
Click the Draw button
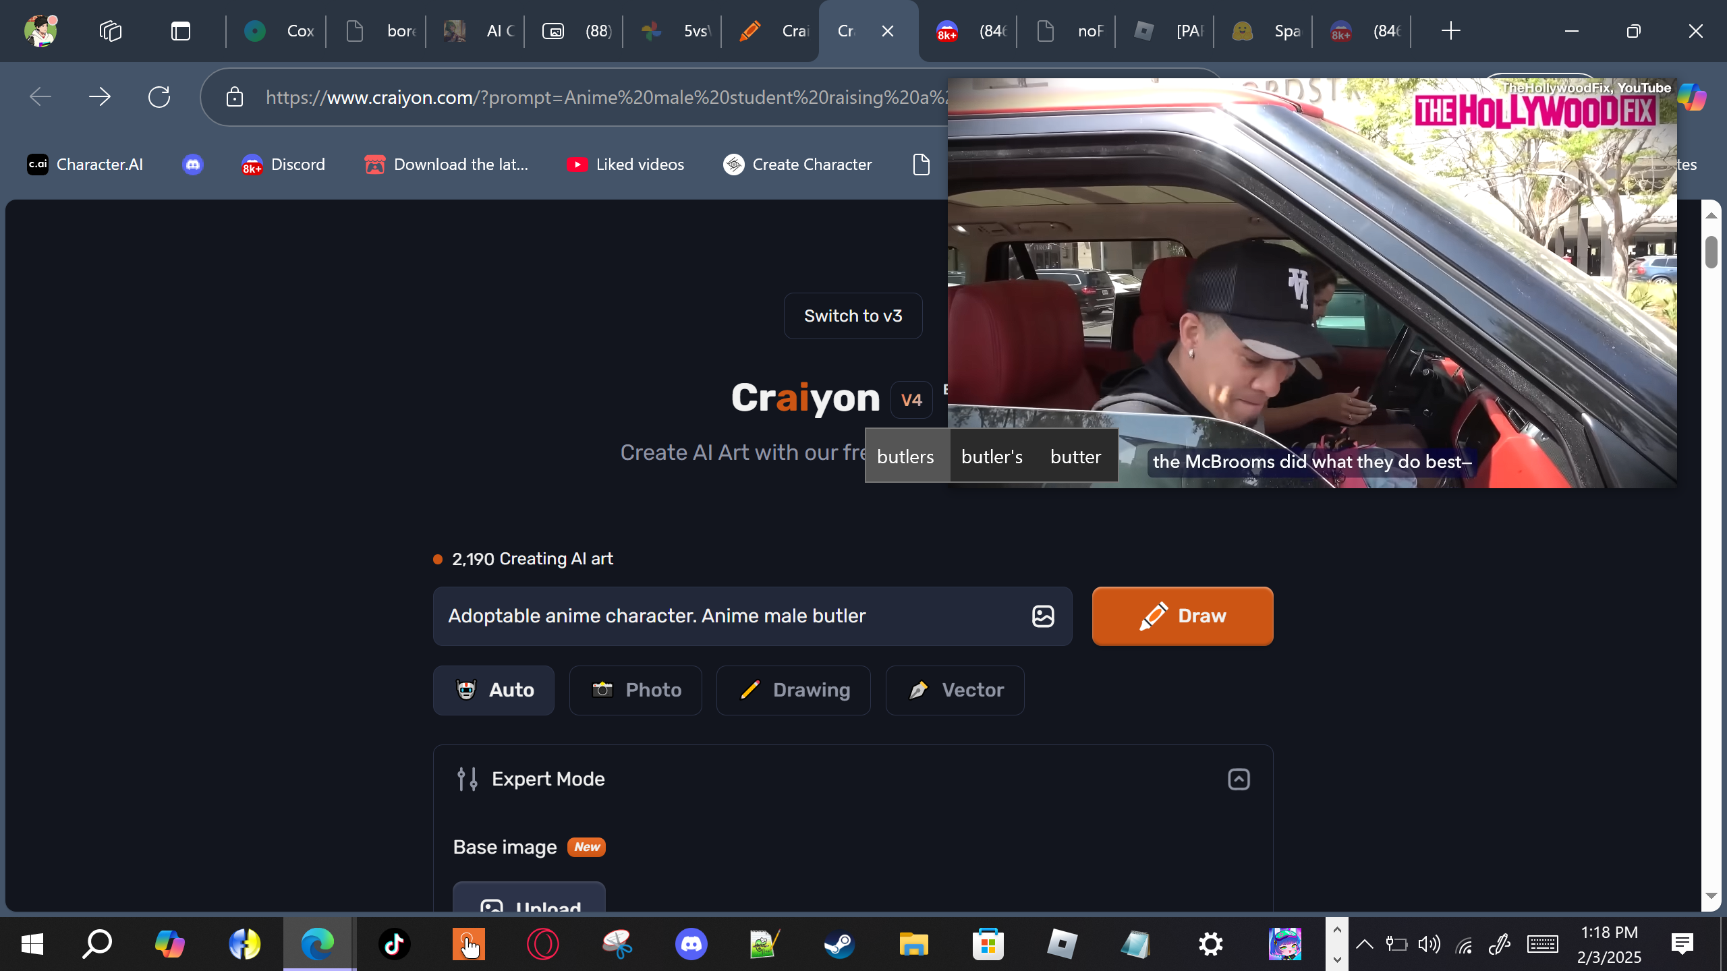[1183, 616]
